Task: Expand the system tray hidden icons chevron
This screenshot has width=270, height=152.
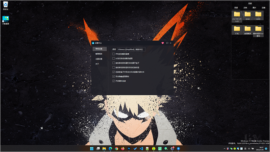Action: tap(224, 149)
